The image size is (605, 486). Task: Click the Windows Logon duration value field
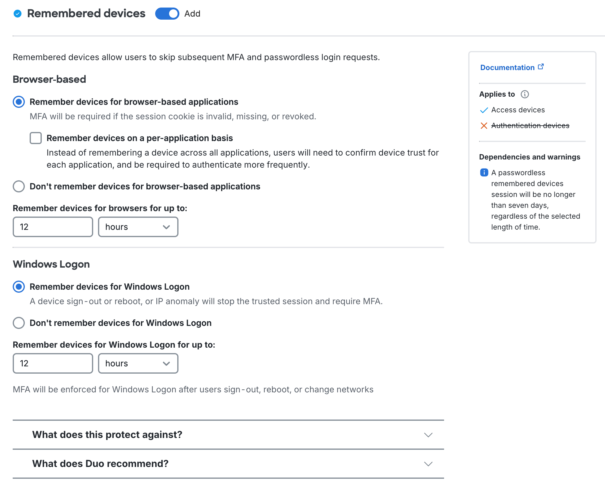coord(53,363)
